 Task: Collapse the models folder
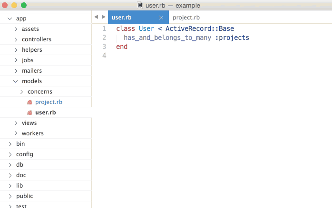[x=15, y=81]
